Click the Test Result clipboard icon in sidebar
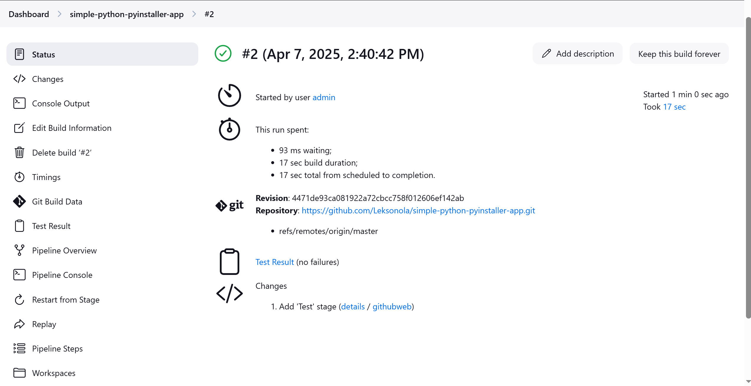 (x=19, y=226)
